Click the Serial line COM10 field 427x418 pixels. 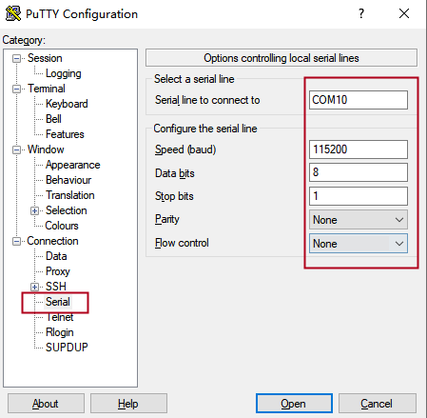[x=359, y=100]
